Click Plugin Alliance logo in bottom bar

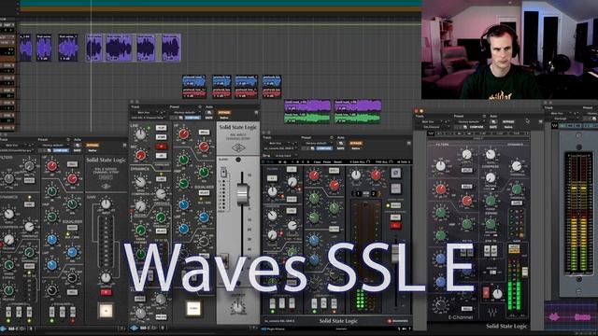click(x=274, y=329)
